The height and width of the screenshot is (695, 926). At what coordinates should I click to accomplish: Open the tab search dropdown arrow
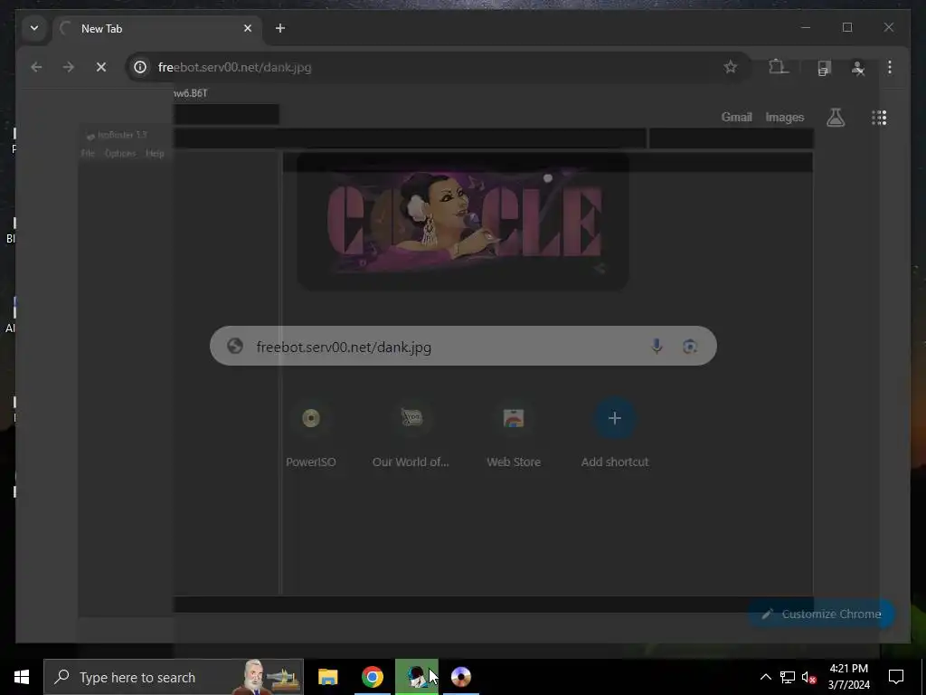pos(34,28)
